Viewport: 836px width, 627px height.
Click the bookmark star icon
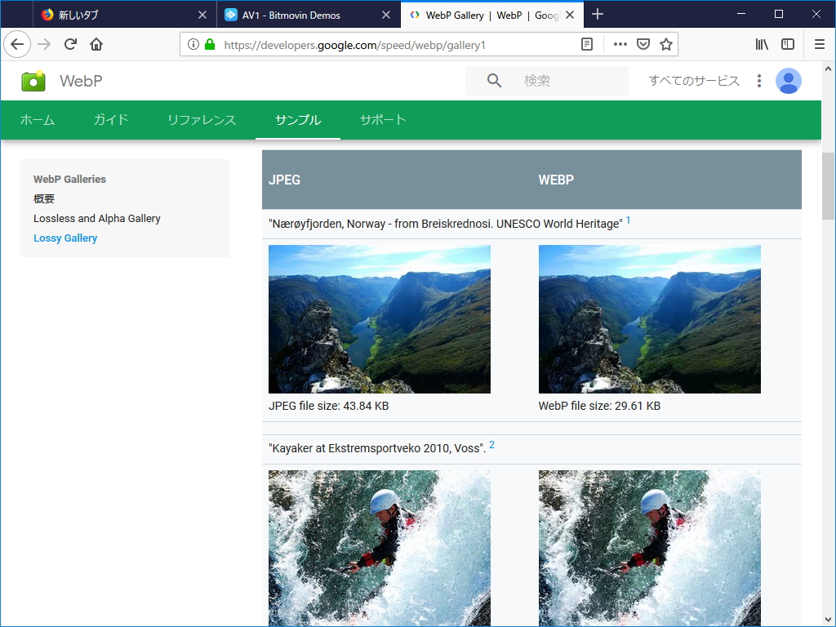pyautogui.click(x=665, y=44)
